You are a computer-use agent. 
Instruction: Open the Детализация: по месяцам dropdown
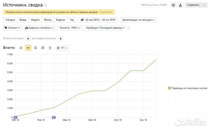pos(138,20)
